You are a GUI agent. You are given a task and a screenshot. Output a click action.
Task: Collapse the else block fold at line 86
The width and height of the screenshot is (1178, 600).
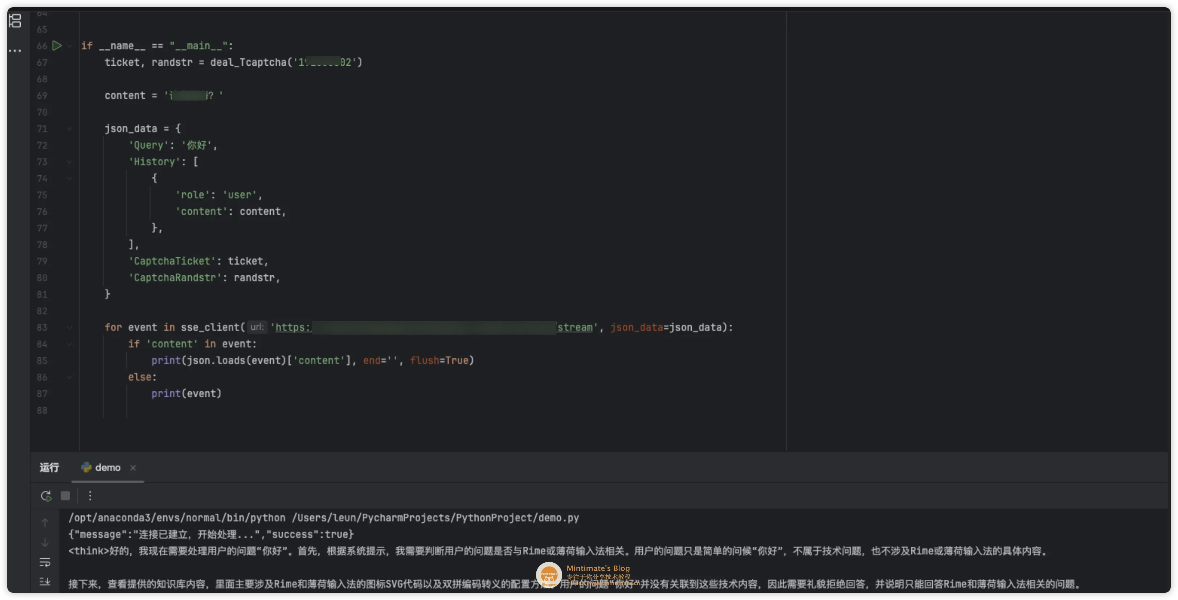point(70,377)
